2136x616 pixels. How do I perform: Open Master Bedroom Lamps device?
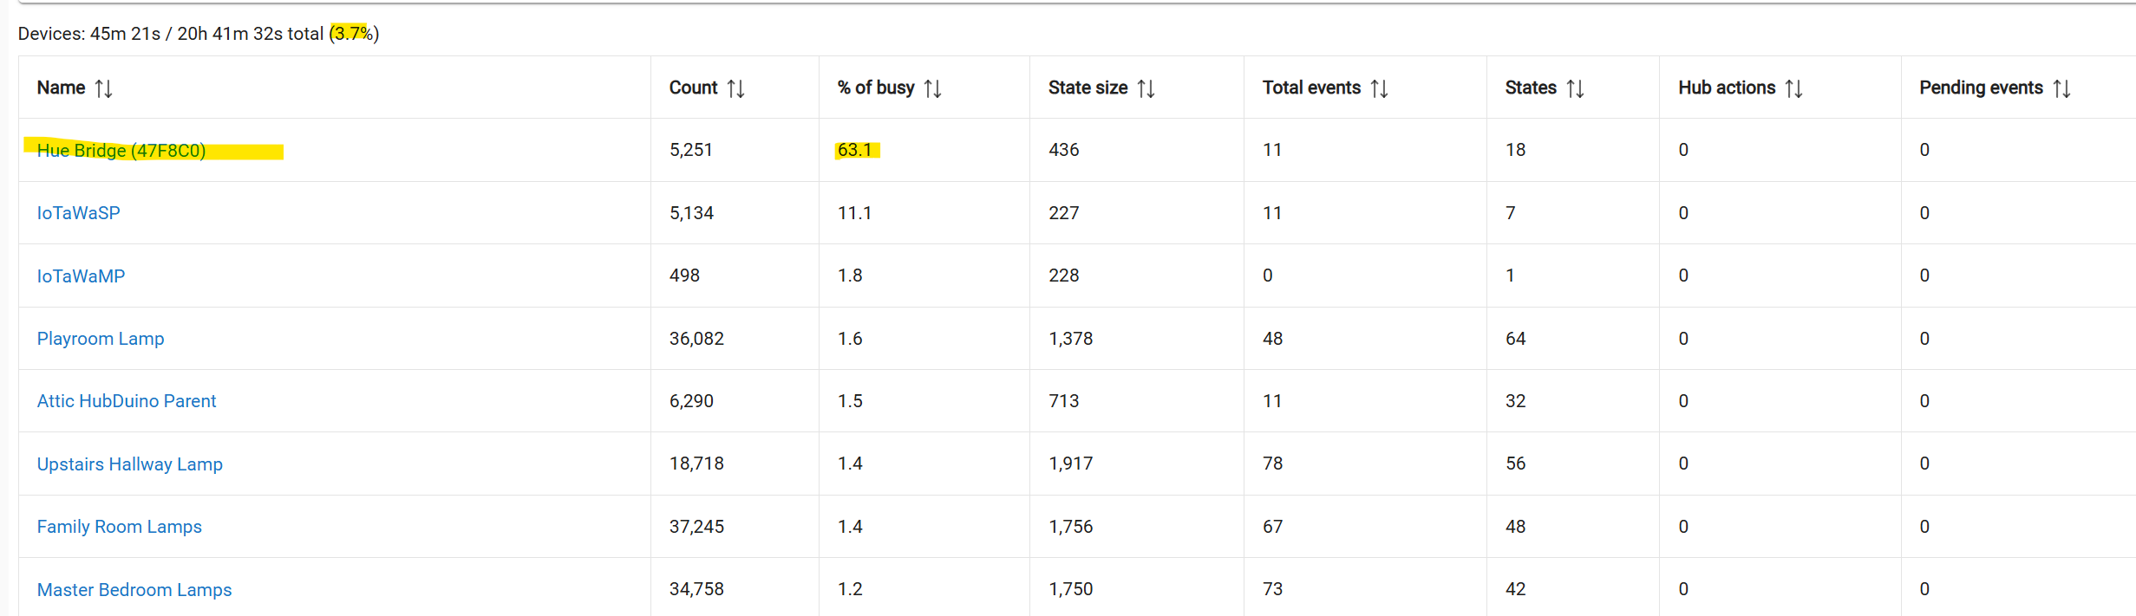[x=134, y=590]
